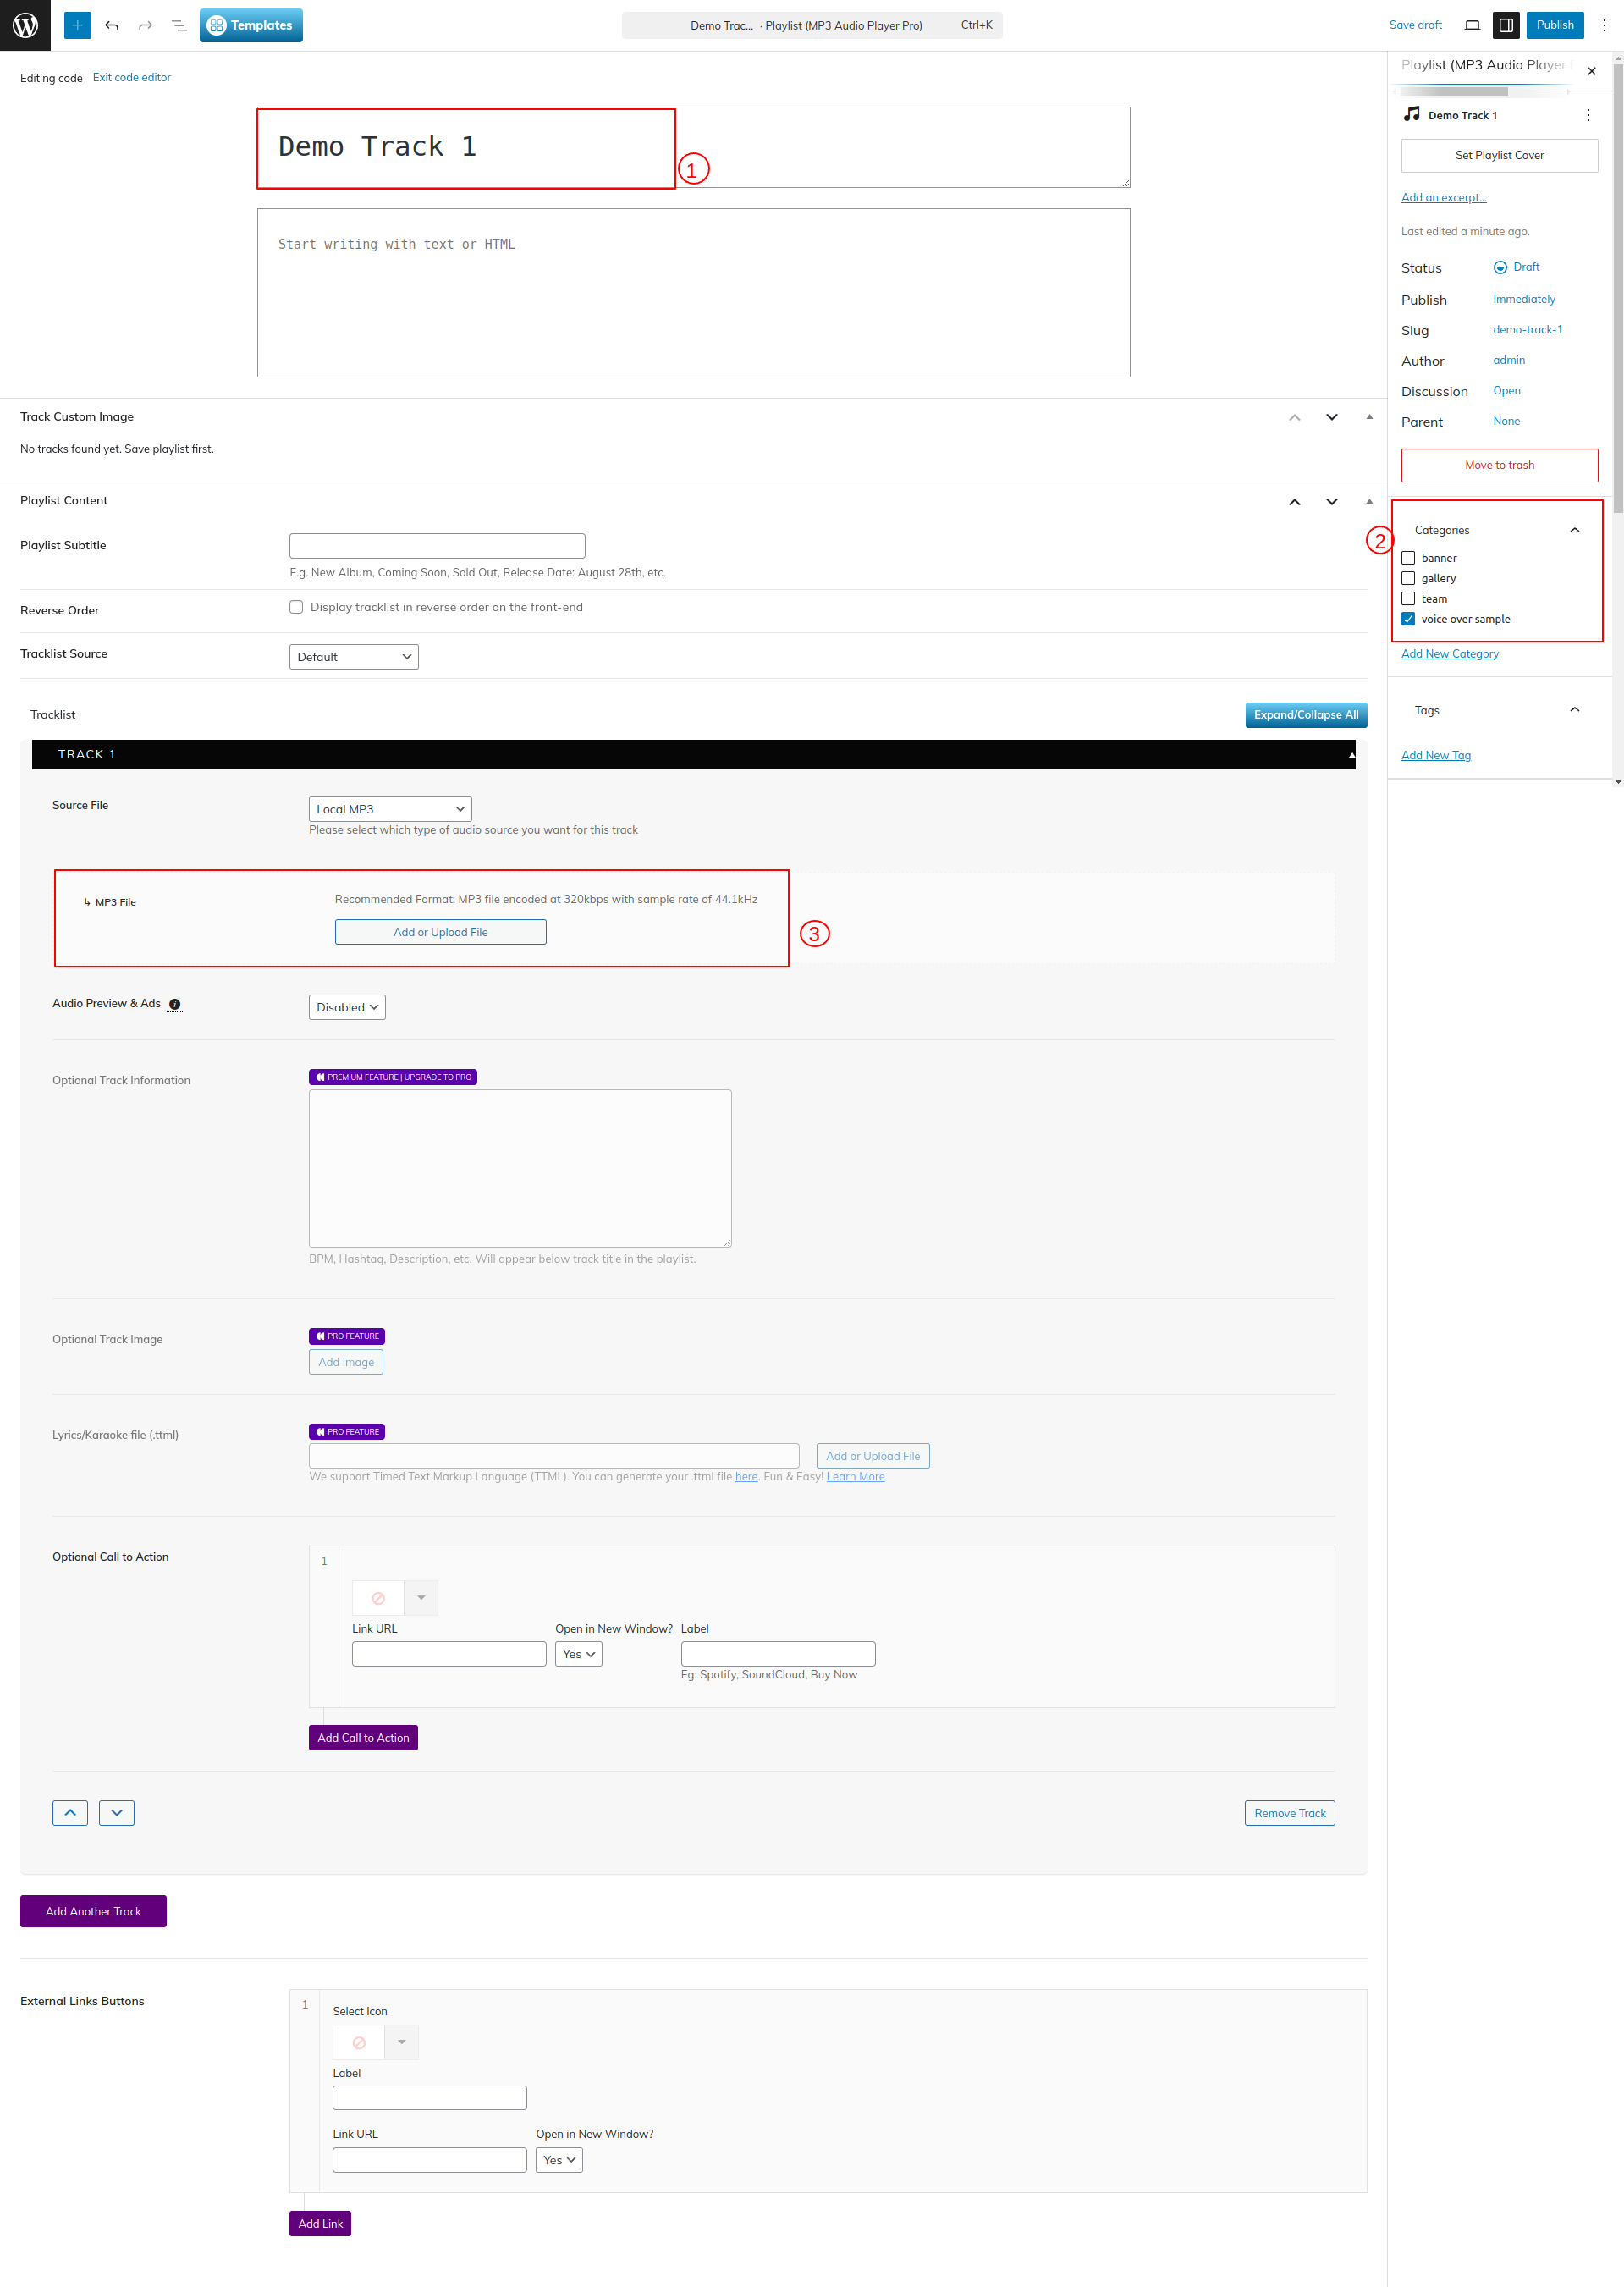Image resolution: width=1624 pixels, height=2287 pixels.
Task: Click the Templates button in toolbar
Action: pos(251,25)
